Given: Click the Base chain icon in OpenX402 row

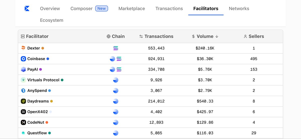Looking at the screenshot, I should point(116,112).
